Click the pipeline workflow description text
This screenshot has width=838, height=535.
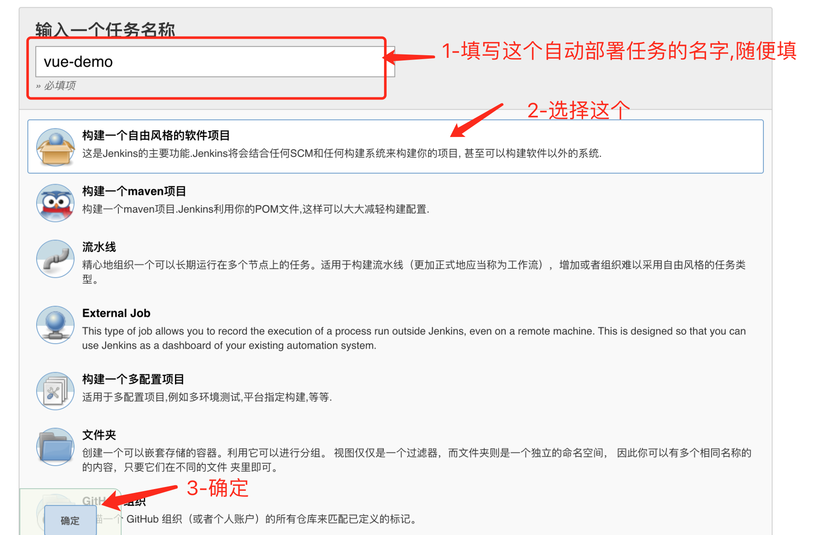[x=414, y=272]
